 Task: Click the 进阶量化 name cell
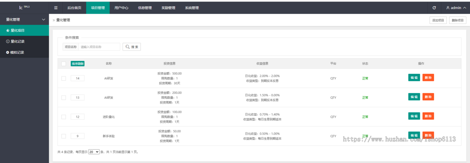[x=108, y=117]
